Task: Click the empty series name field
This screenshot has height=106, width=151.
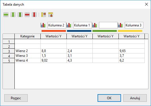Action: coord(108,25)
